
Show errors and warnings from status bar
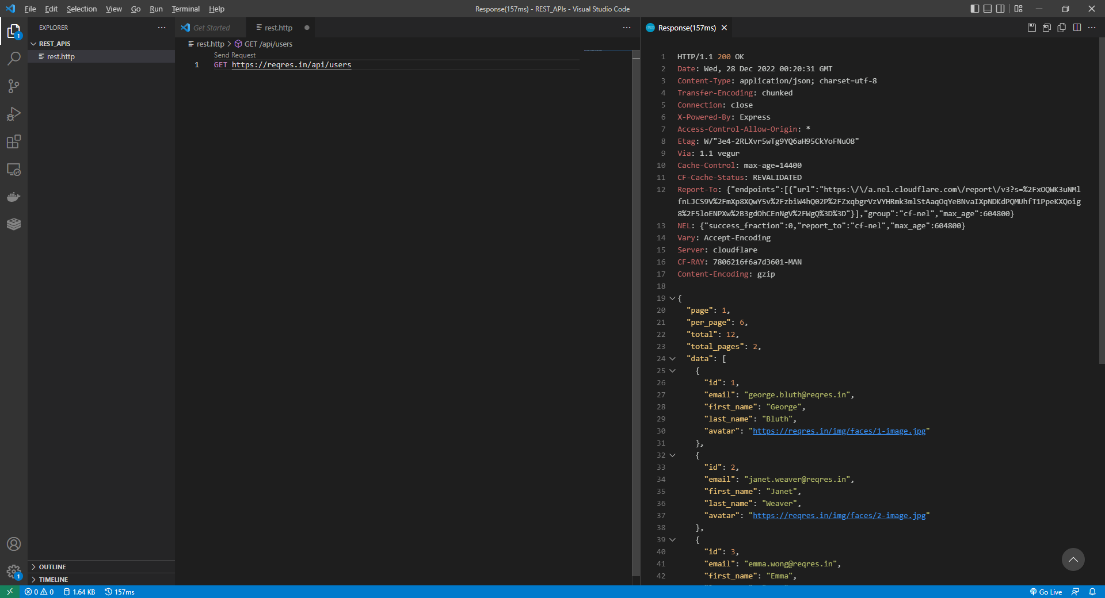(x=39, y=592)
